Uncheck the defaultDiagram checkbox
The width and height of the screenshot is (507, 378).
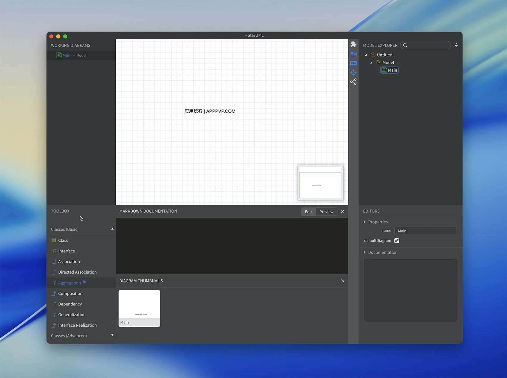click(x=397, y=240)
